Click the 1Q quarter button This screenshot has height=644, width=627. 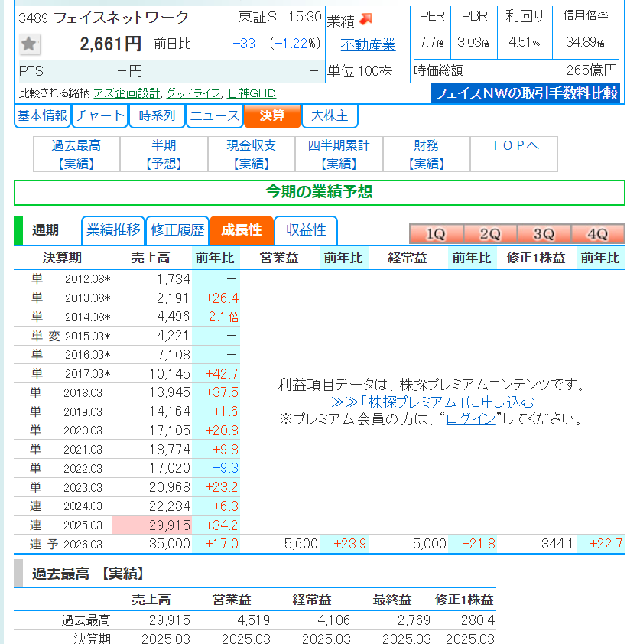436,234
